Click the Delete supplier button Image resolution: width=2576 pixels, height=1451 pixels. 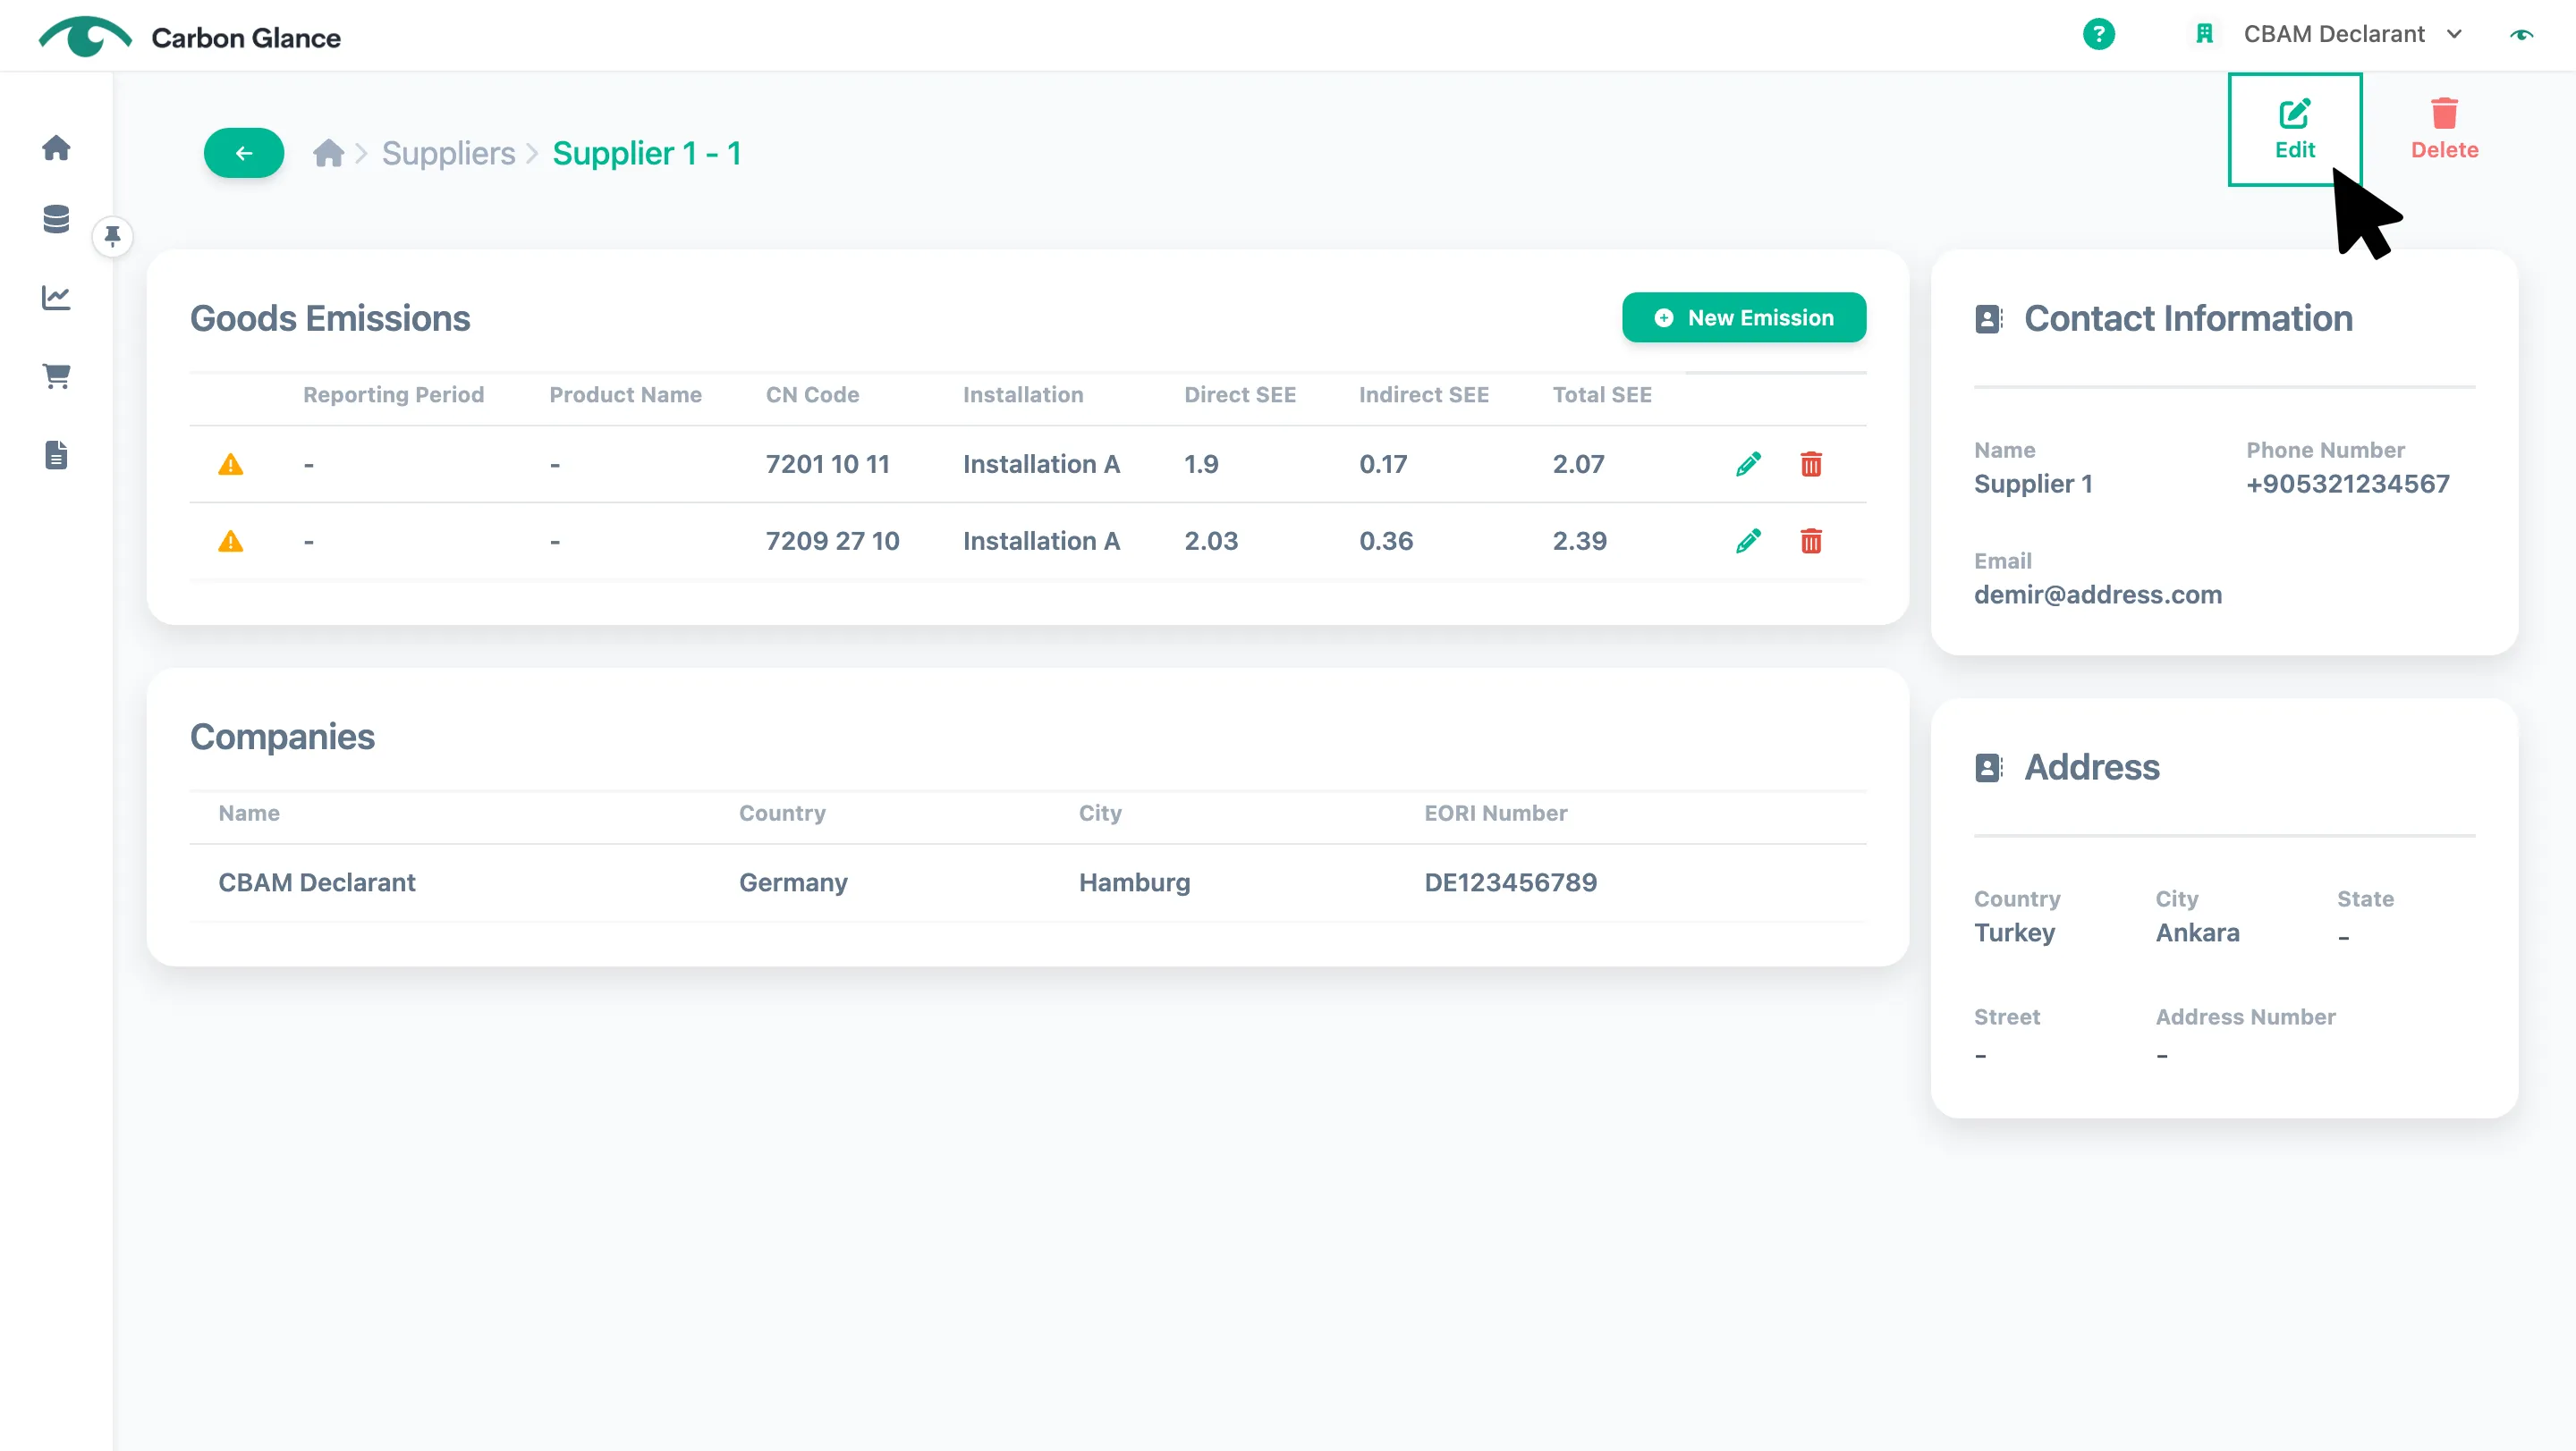(2445, 129)
